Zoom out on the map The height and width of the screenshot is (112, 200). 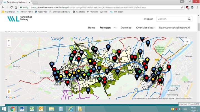(x=9, y=45)
